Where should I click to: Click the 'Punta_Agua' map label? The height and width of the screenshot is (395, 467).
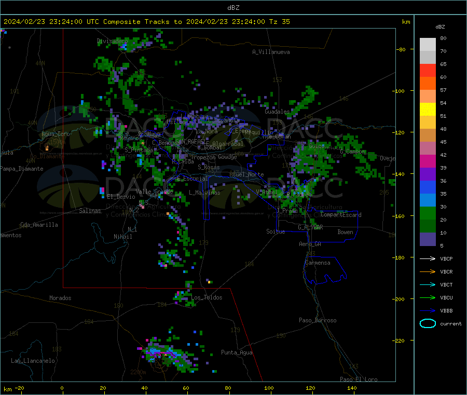point(237,352)
